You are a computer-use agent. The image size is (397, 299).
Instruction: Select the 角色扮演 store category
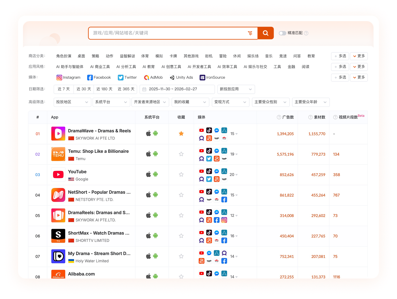(64, 56)
